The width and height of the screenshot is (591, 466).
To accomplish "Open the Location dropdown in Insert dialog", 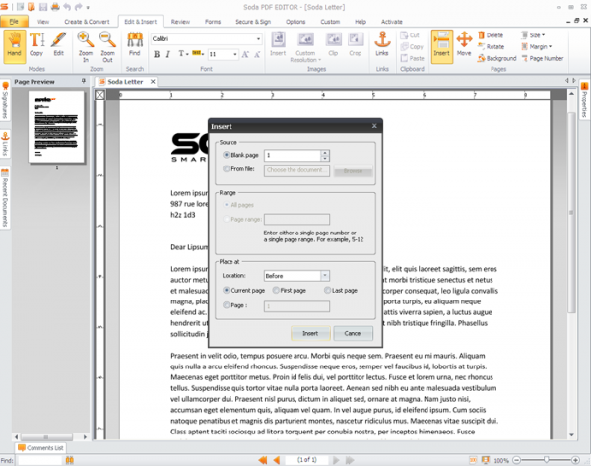I will [325, 276].
